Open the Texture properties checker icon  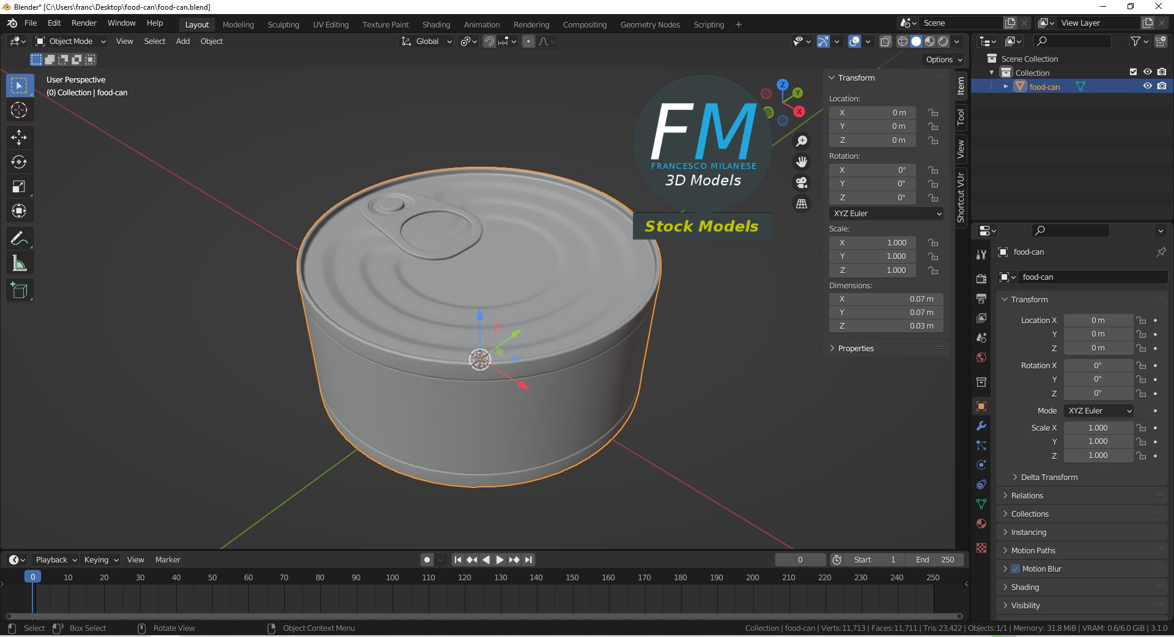981,548
